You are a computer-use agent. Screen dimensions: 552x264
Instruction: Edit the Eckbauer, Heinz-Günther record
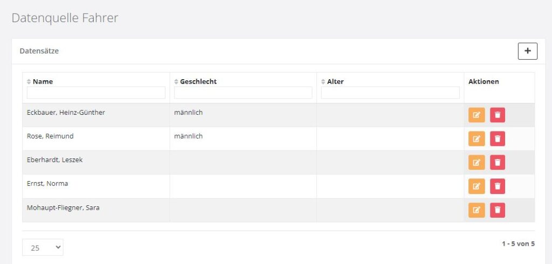click(x=477, y=115)
